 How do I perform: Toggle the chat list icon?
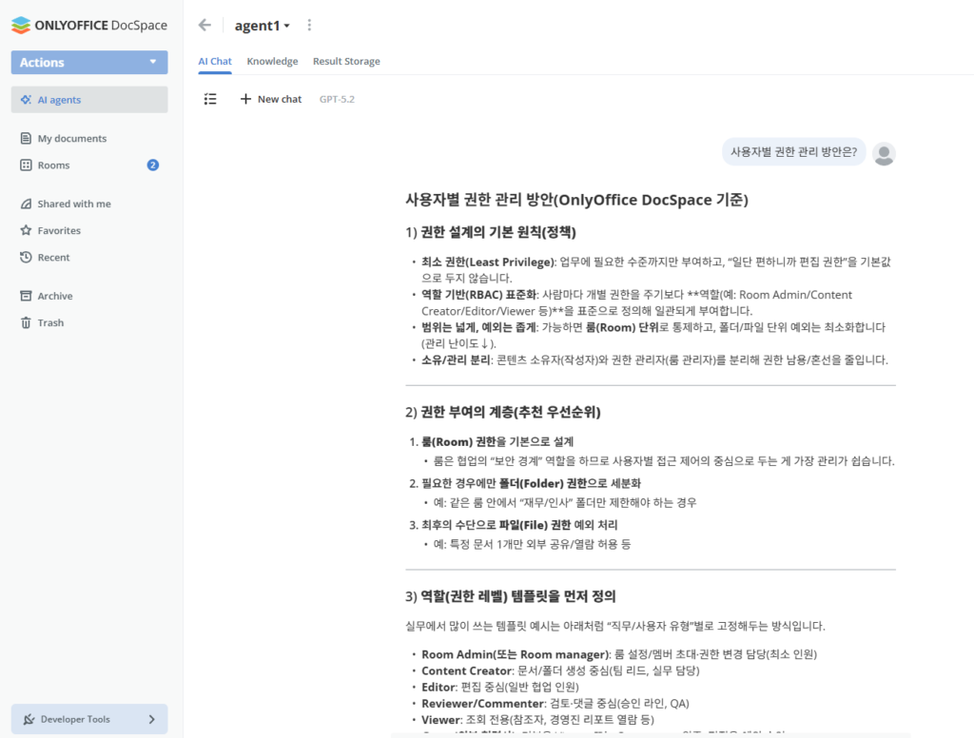click(210, 99)
